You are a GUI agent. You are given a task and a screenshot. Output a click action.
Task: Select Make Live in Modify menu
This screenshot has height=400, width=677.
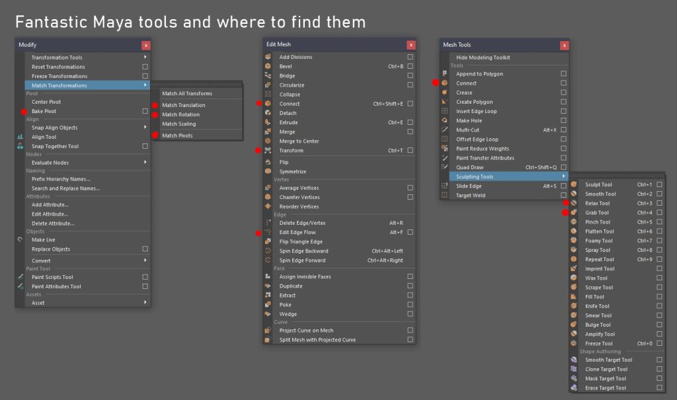click(43, 240)
